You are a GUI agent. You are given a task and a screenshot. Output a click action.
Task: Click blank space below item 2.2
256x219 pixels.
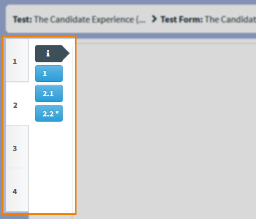click(x=50, y=167)
